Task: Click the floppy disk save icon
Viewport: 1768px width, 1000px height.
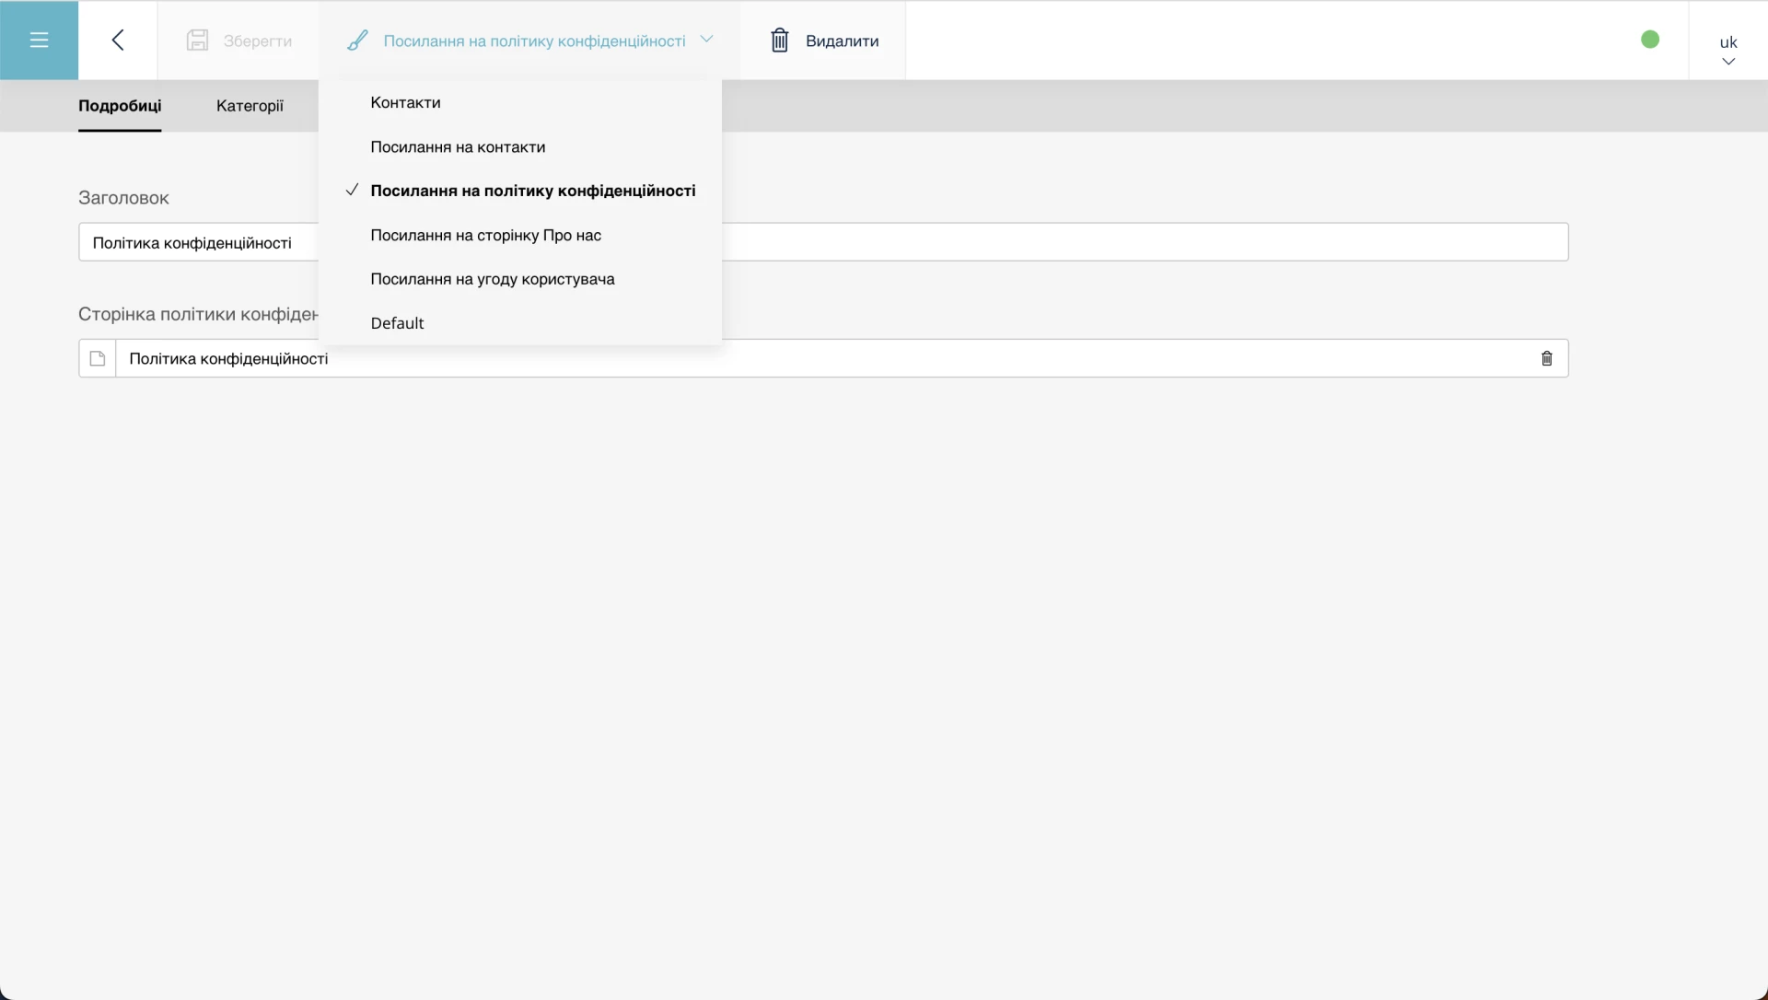Action: click(197, 41)
